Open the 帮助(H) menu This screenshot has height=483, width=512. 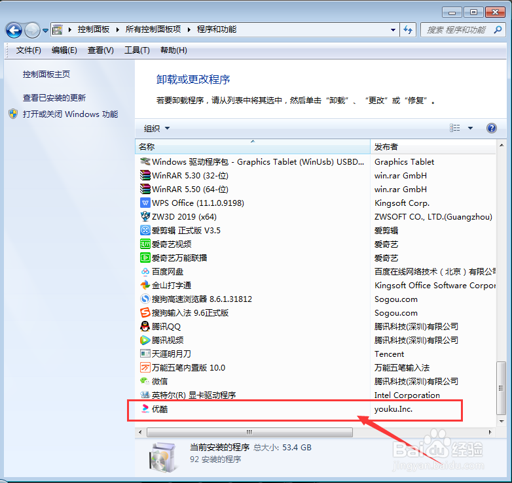[x=174, y=50]
